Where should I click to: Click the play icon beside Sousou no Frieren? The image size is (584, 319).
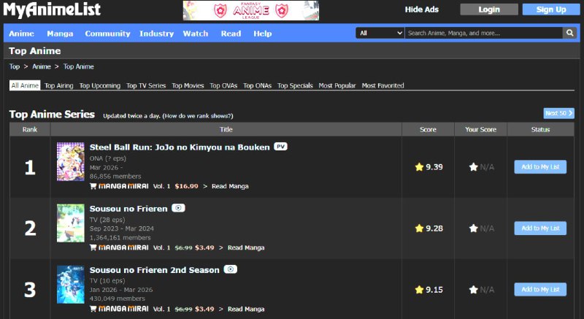click(178, 208)
